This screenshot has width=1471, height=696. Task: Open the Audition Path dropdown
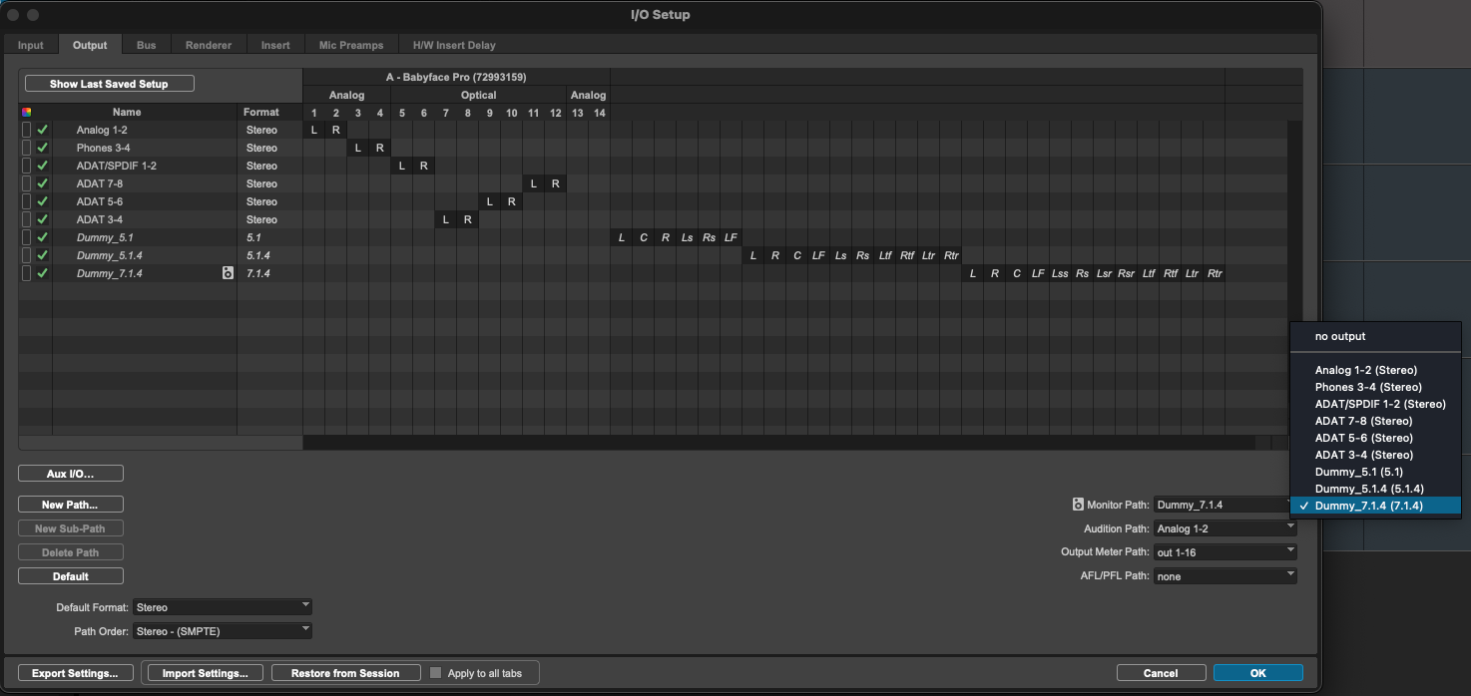point(1225,528)
